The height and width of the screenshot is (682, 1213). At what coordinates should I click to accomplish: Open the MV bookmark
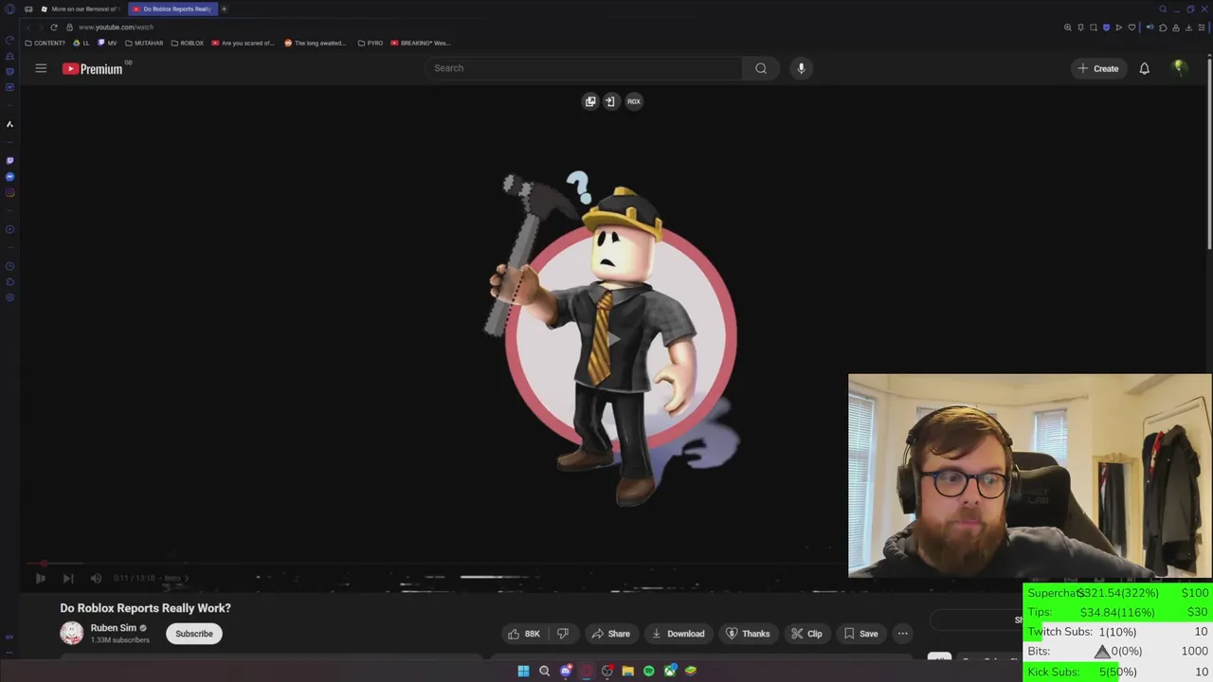coord(107,43)
